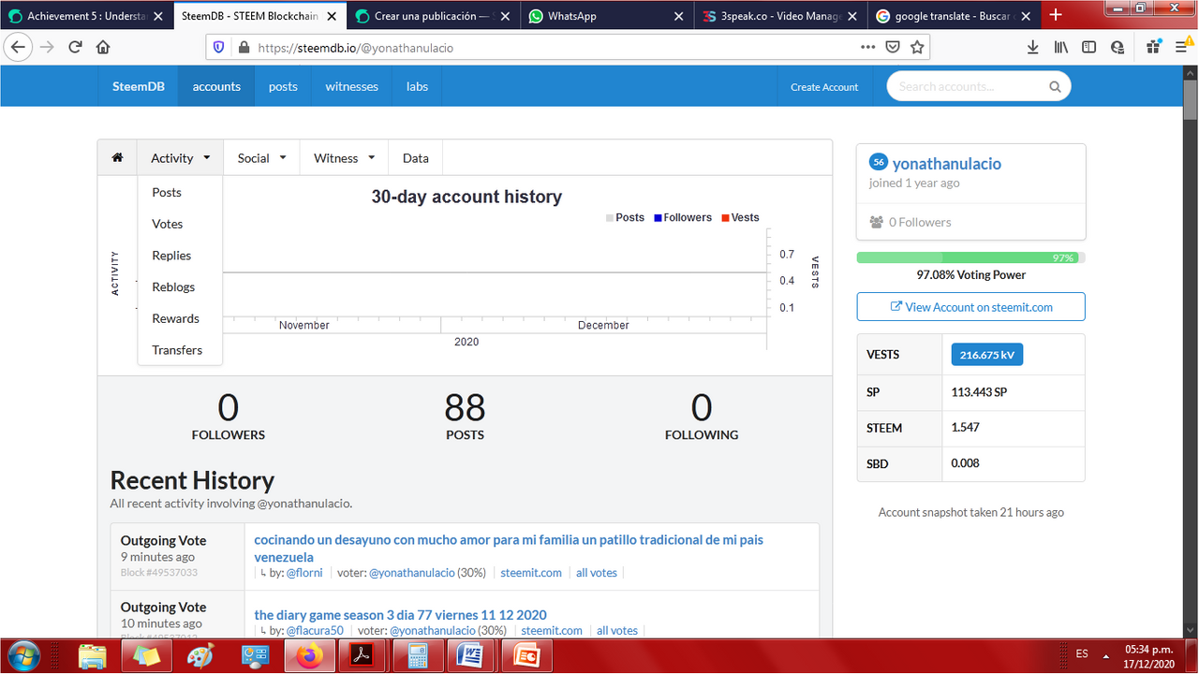Open accounts in the SteemDB navbar
Viewport: 1199px width, 674px height.
(216, 86)
